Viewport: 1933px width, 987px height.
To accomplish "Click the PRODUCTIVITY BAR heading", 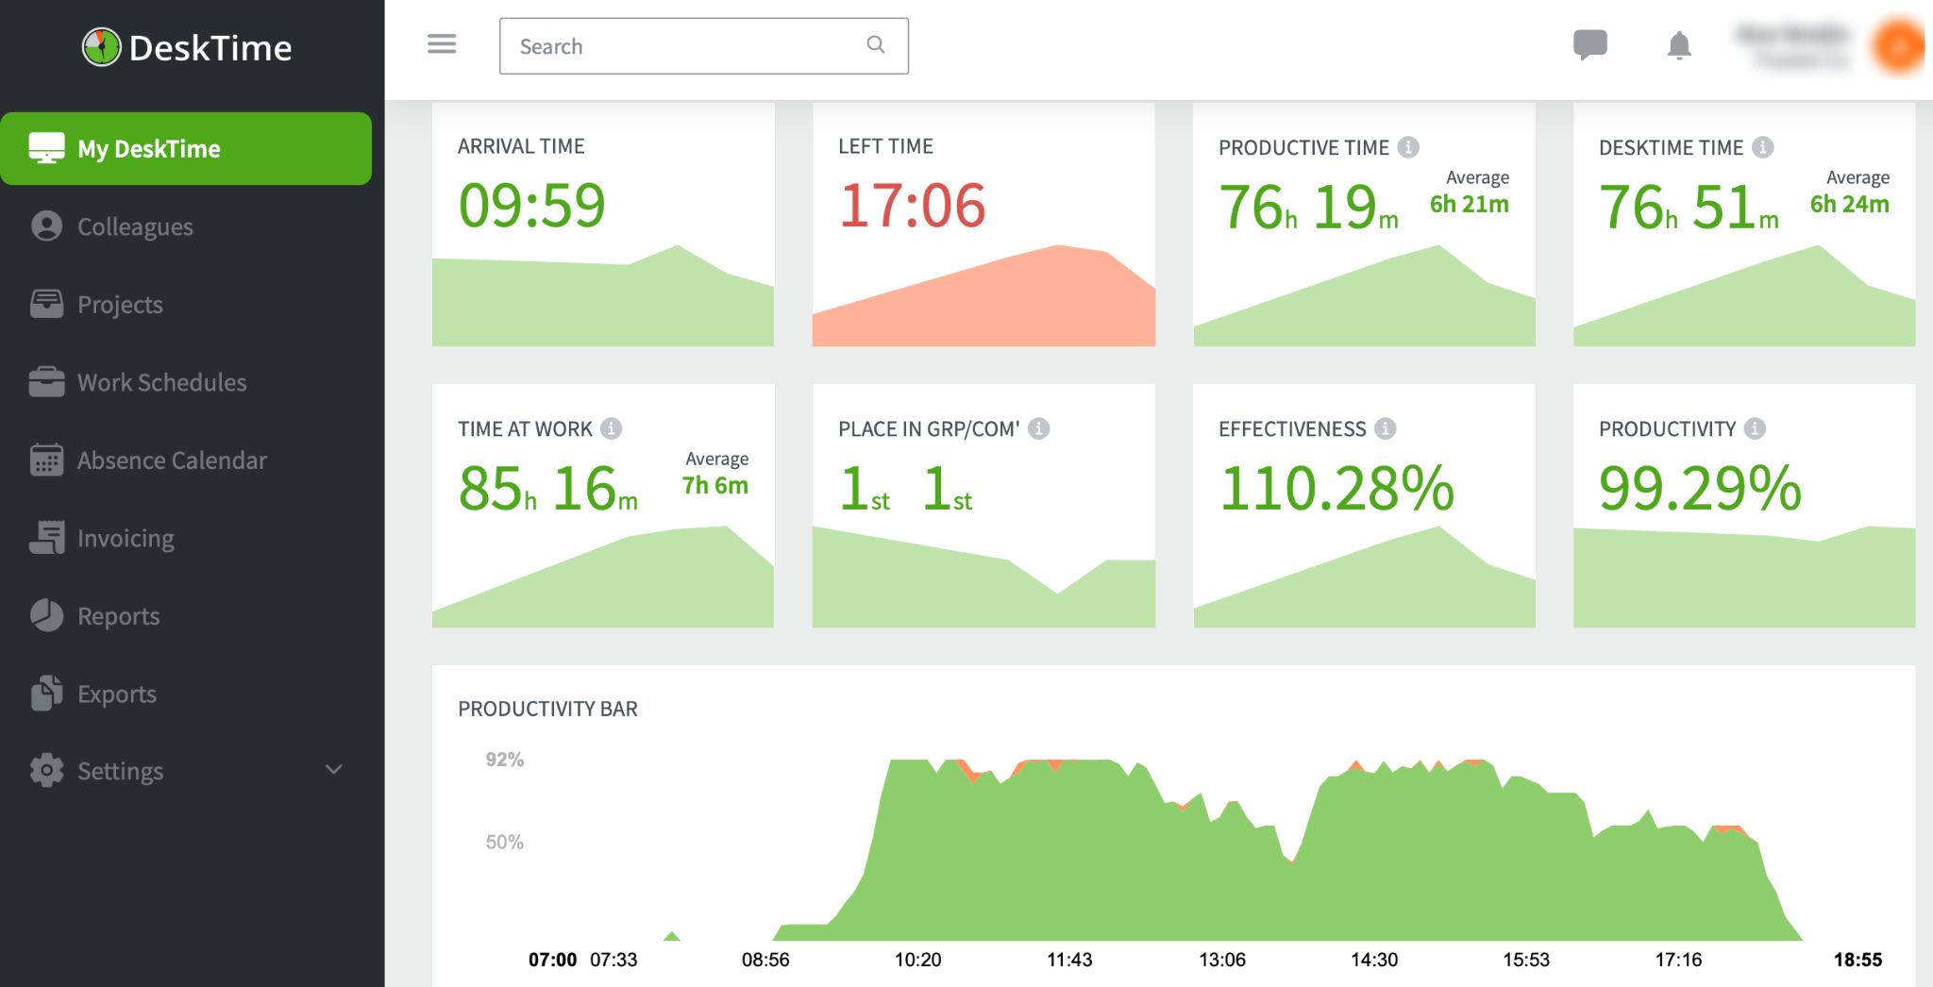I will (547, 709).
